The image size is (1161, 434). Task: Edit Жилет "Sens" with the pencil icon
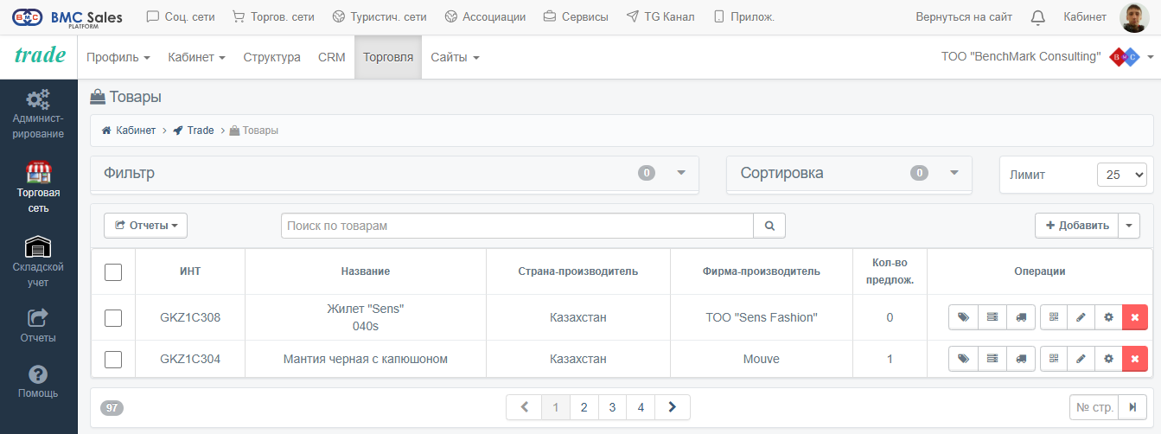pos(1081,317)
